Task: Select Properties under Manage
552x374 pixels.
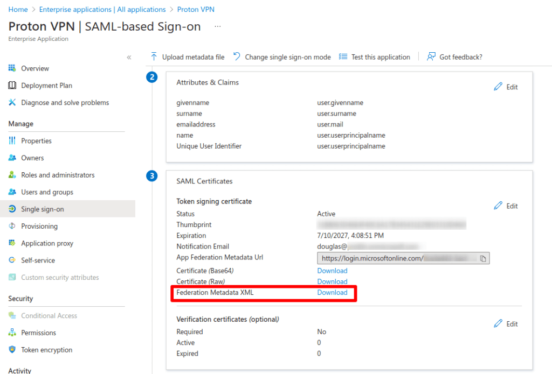Action: click(x=36, y=141)
